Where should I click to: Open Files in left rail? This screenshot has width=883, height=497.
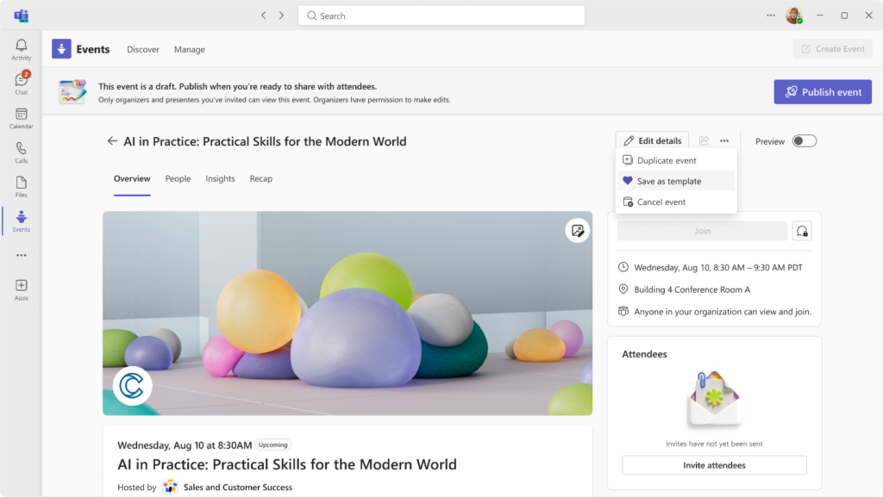(x=22, y=186)
